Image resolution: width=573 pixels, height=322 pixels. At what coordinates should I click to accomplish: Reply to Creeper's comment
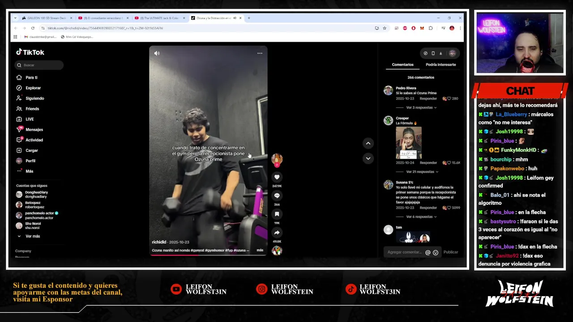click(x=428, y=163)
